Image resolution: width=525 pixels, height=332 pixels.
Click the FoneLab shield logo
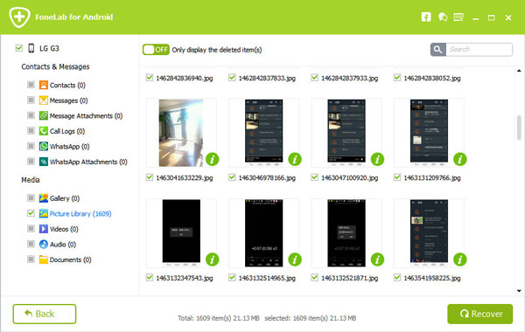(19, 17)
